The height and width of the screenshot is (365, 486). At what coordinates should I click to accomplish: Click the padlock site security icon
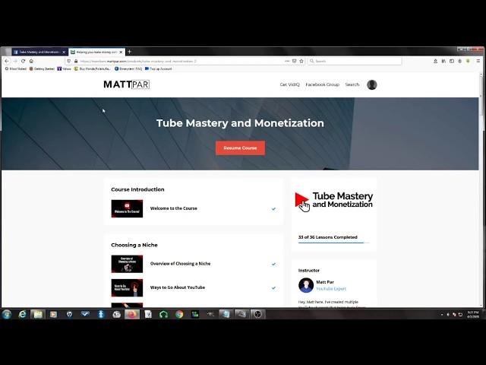tap(76, 61)
